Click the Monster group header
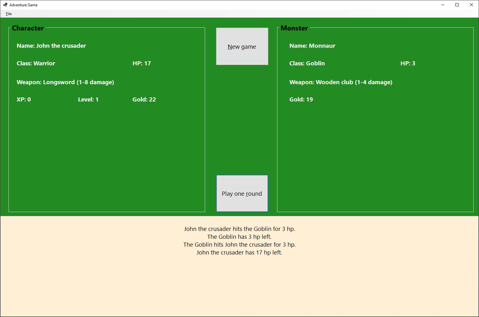The width and height of the screenshot is (479, 317). coord(293,28)
